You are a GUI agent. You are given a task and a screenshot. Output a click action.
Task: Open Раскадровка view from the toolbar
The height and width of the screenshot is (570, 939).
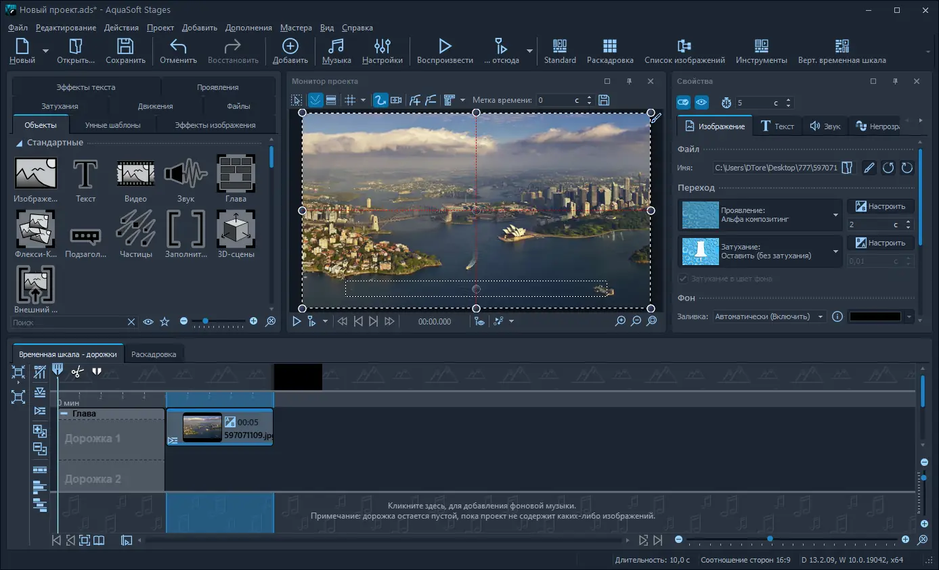pos(609,51)
